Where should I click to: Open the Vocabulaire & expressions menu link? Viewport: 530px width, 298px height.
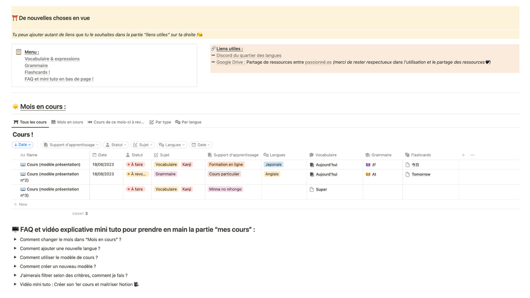52,59
